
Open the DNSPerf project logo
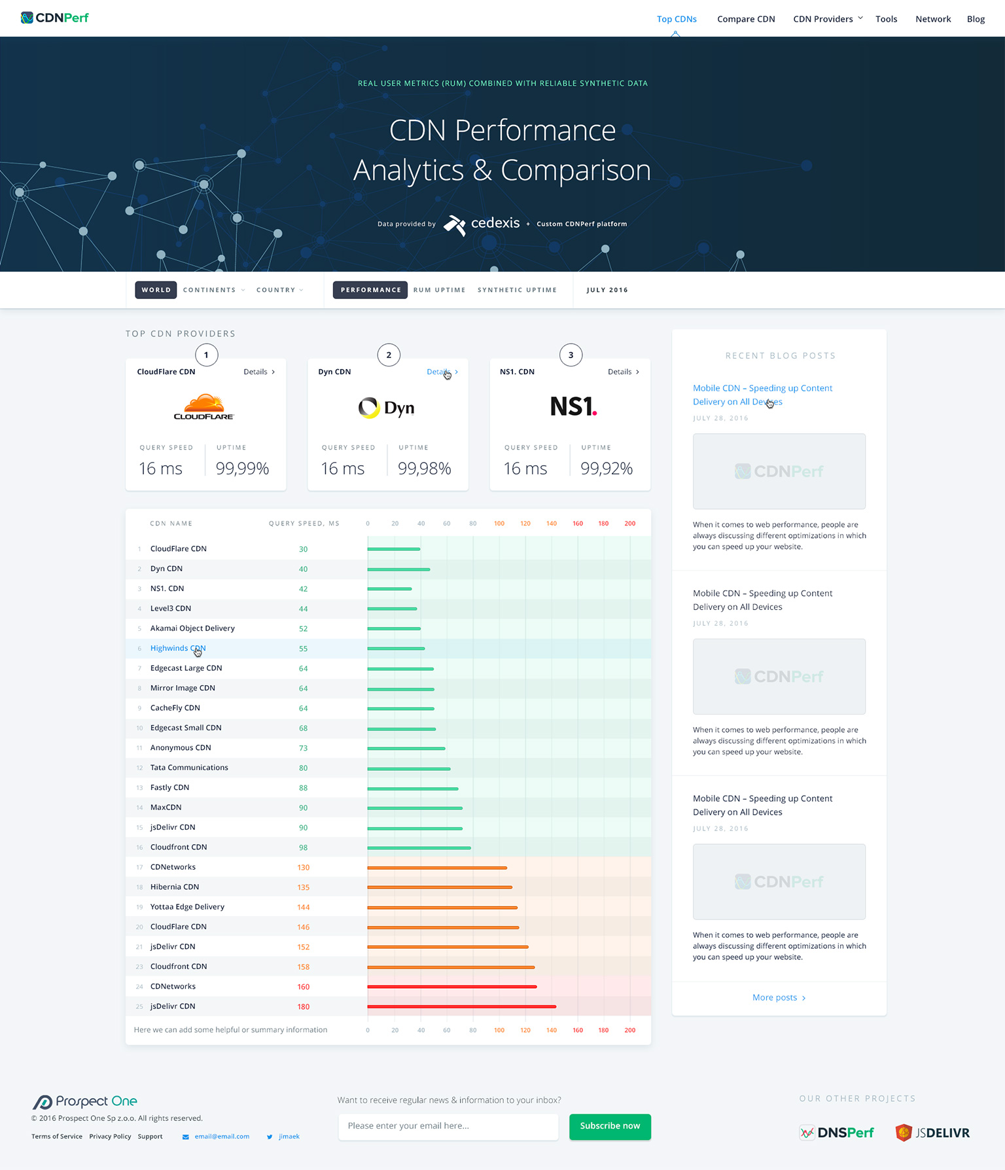836,1133
